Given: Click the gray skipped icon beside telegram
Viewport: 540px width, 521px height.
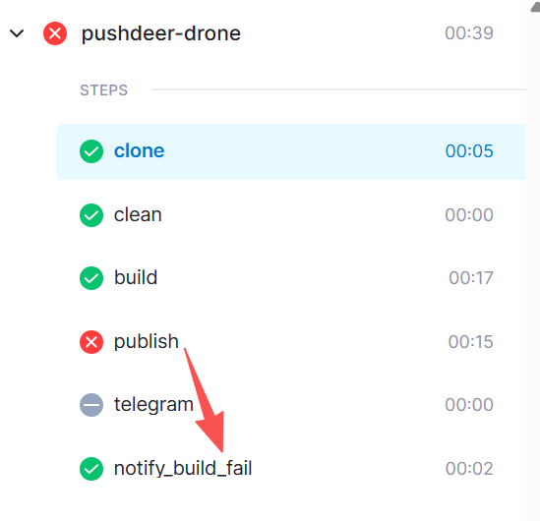Looking at the screenshot, I should 91,405.
